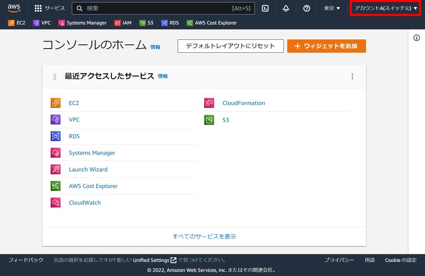Click the S3 icon in the favorites bar

[x=142, y=23]
